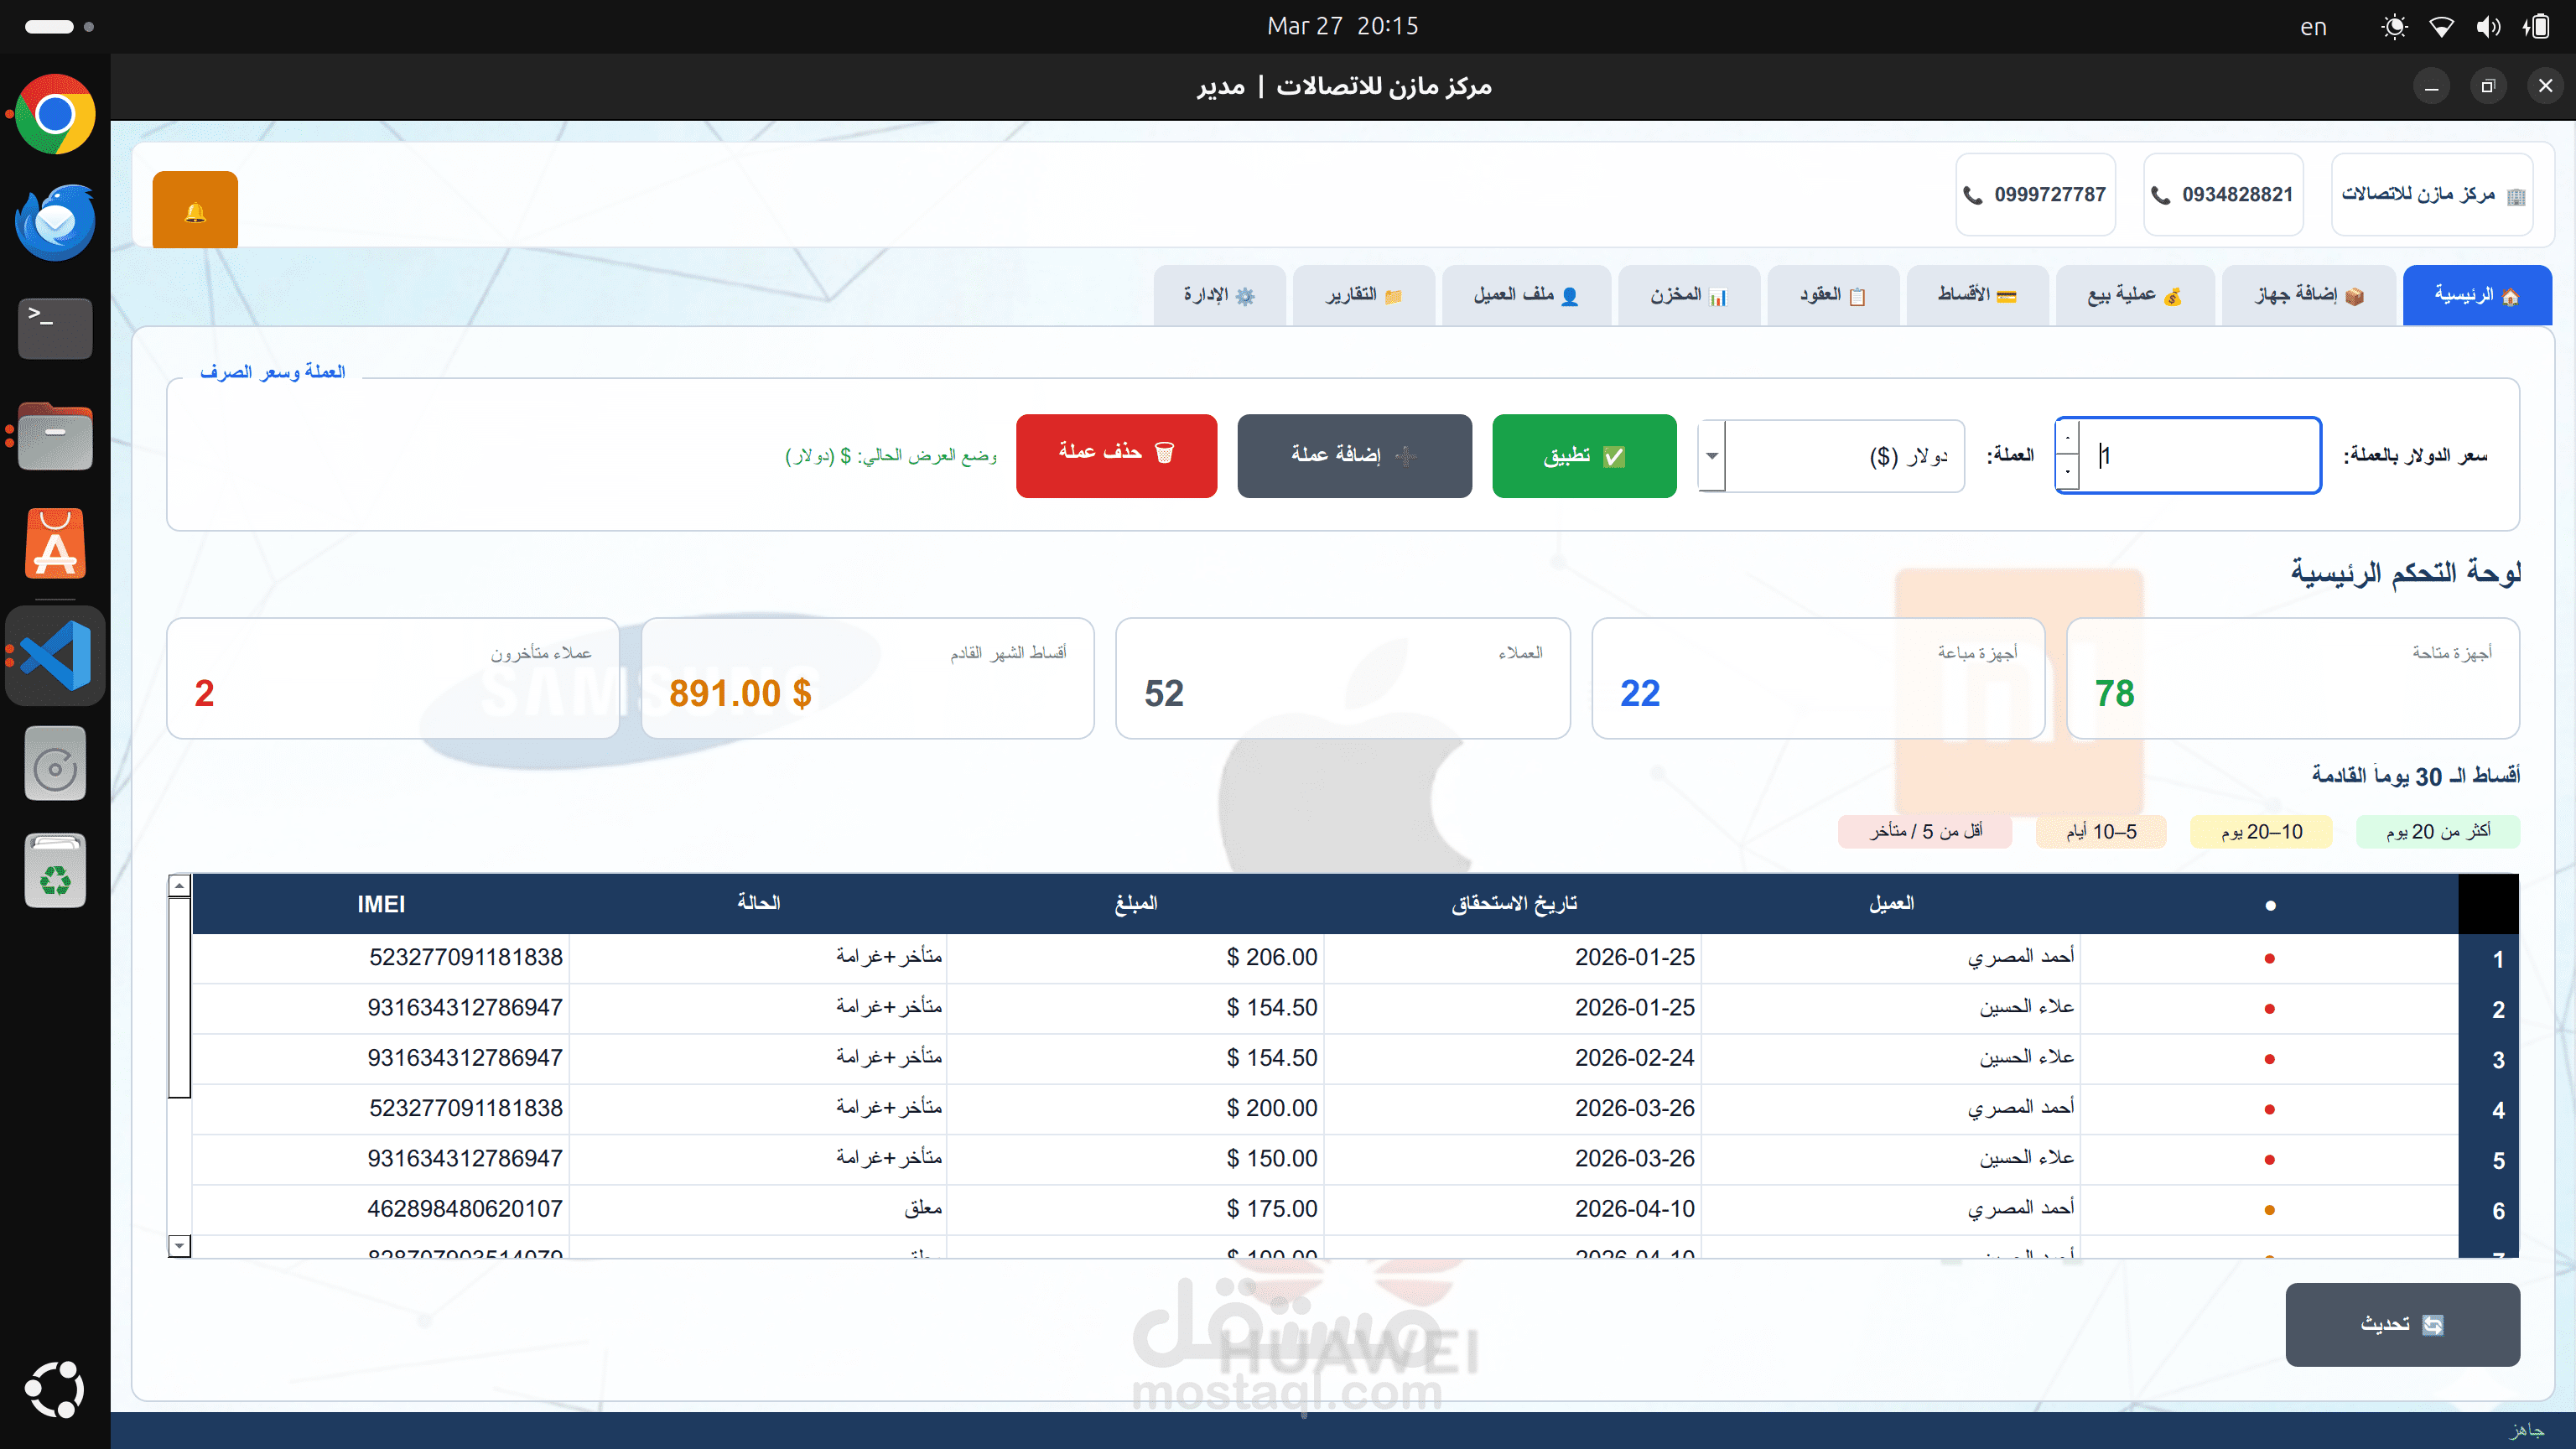Click the pink أقل من 5 / متأخر legend
The width and height of the screenshot is (2576, 1449).
pos(1925,831)
